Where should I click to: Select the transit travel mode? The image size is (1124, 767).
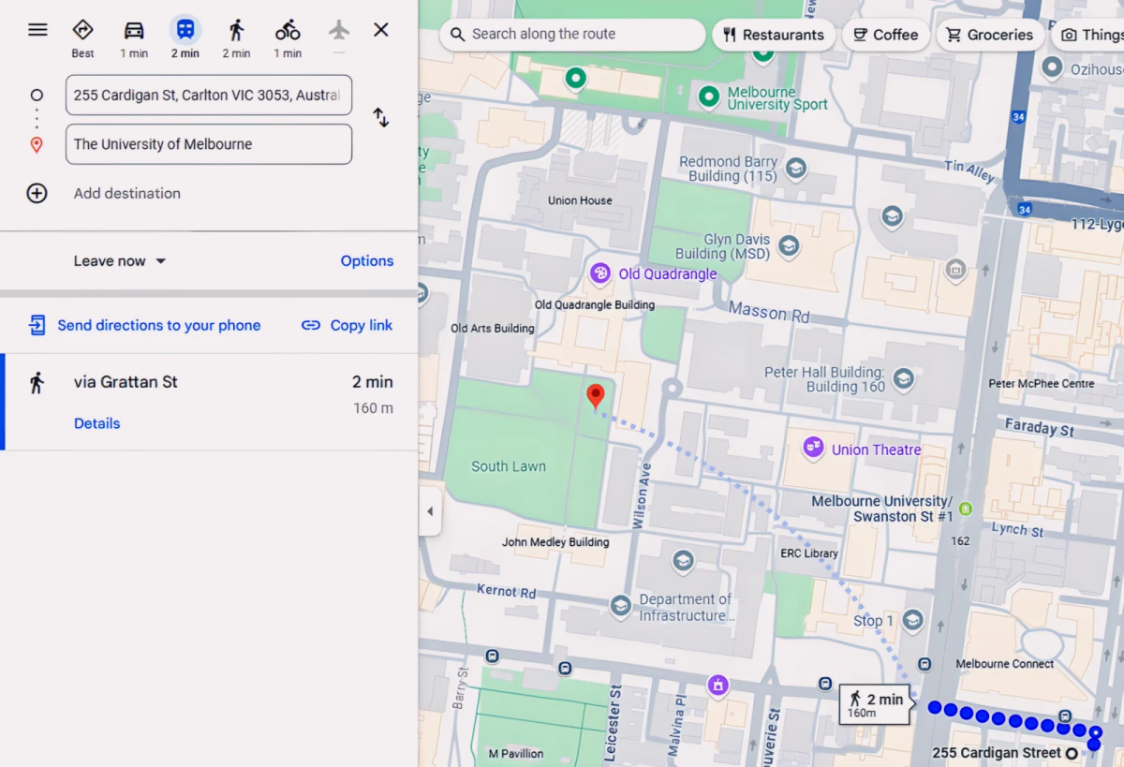pyautogui.click(x=185, y=37)
